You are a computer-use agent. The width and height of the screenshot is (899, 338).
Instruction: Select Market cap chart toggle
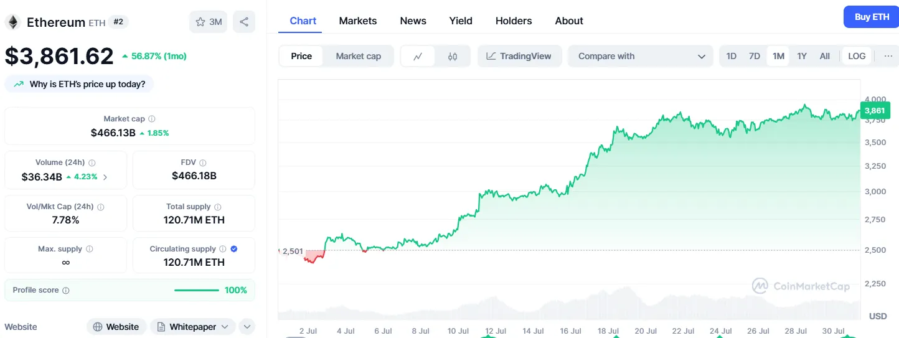click(x=358, y=56)
